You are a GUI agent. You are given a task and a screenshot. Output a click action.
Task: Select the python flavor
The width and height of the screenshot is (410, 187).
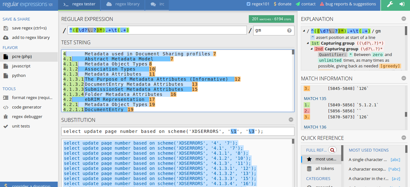[x=19, y=76]
